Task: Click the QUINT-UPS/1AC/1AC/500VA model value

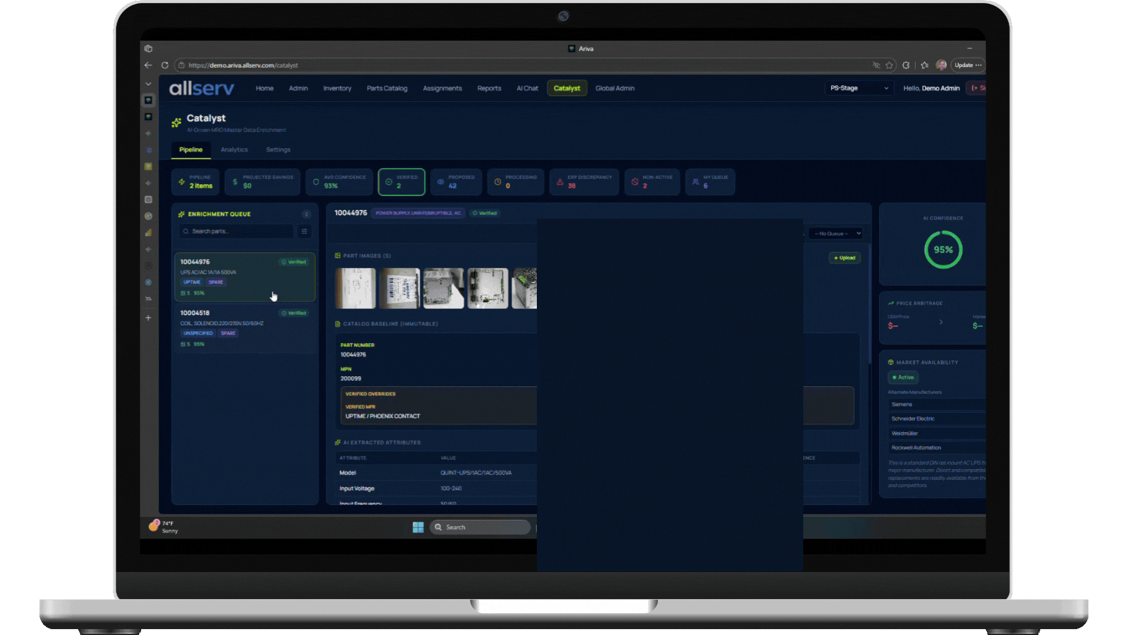Action: [x=476, y=473]
